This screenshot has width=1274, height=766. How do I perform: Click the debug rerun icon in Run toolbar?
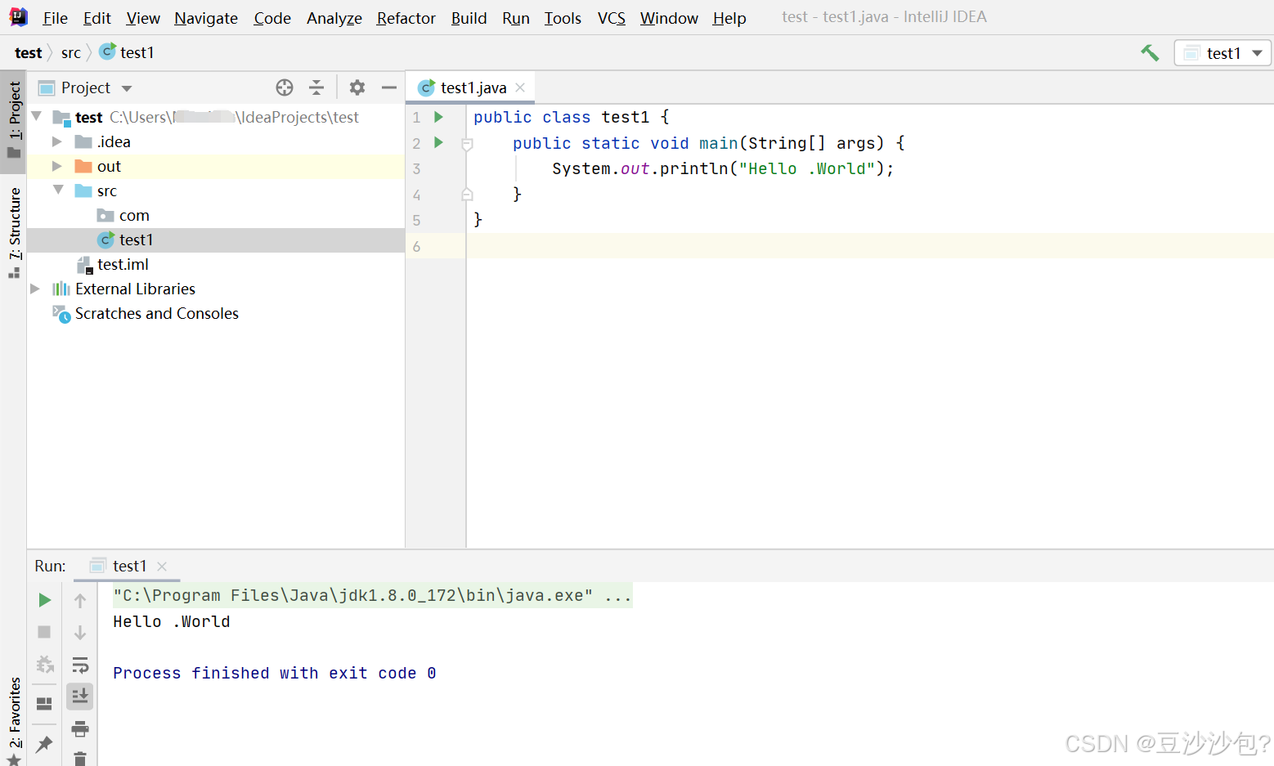click(45, 665)
